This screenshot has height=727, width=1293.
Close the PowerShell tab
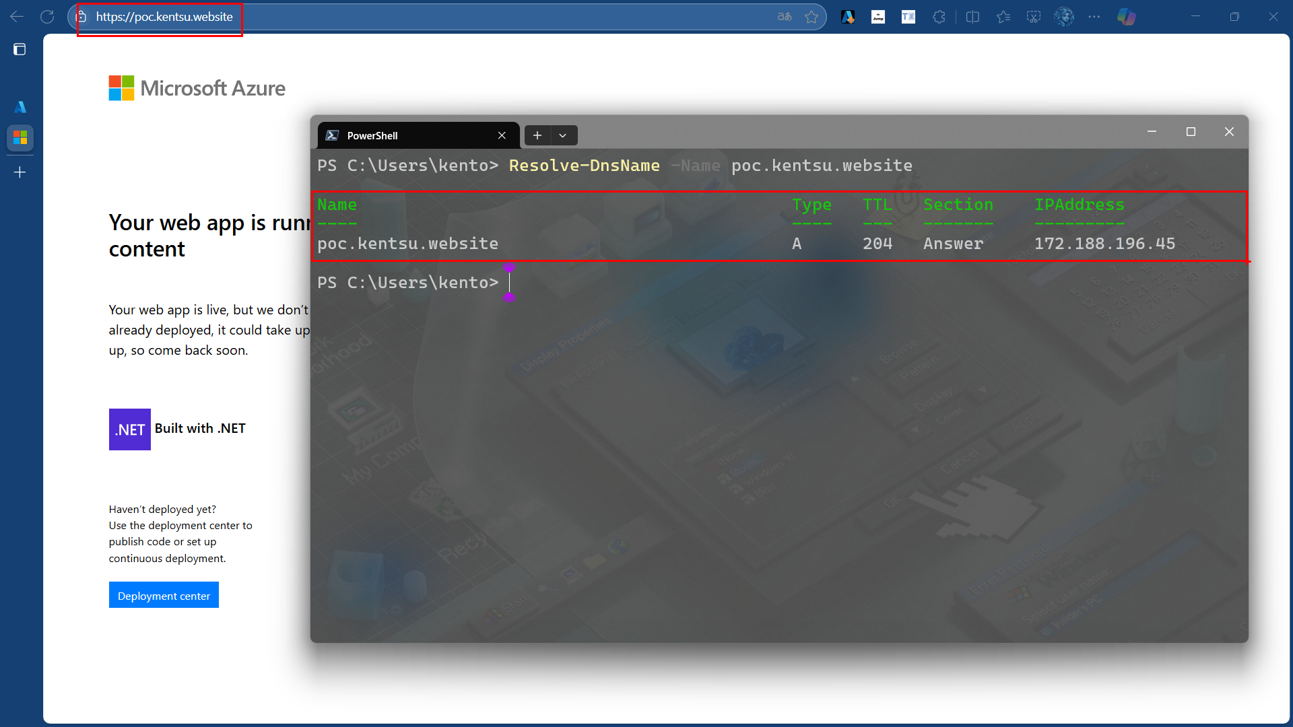pos(502,135)
